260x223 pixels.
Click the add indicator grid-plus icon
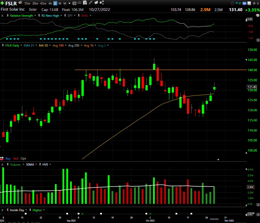tap(85, 3)
